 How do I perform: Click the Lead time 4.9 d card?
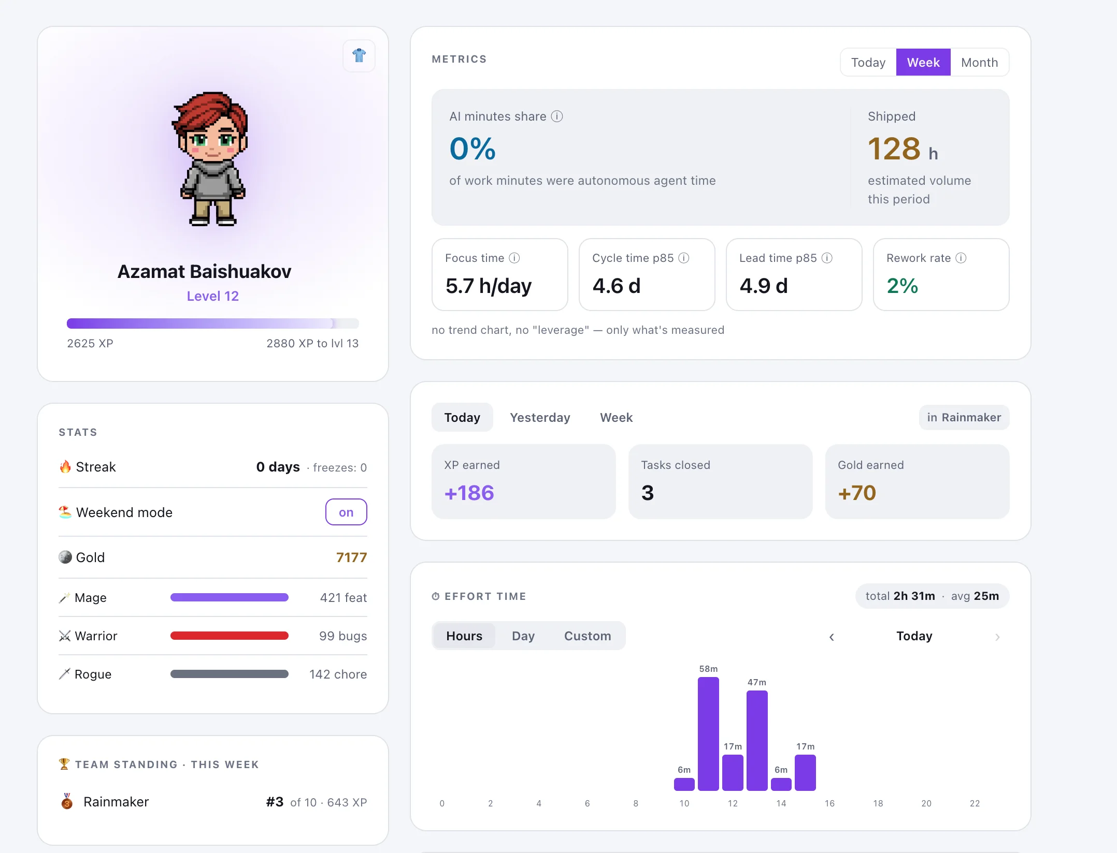794,274
